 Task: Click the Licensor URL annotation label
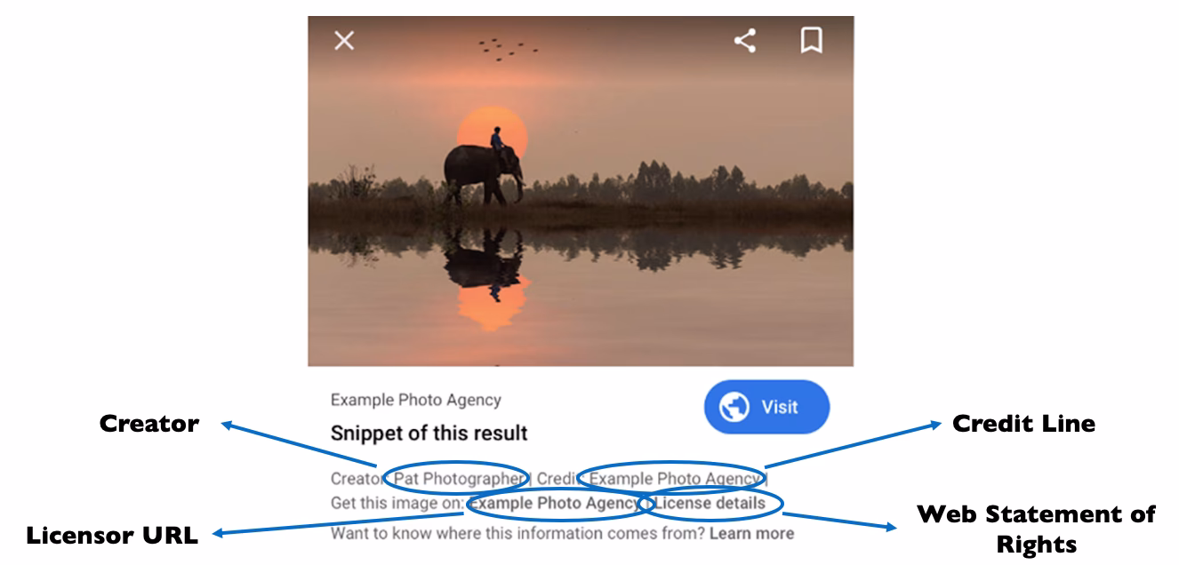[x=112, y=535]
